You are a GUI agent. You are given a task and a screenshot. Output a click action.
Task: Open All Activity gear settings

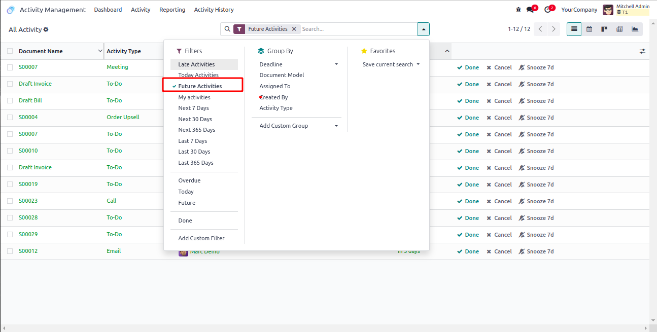pos(46,29)
